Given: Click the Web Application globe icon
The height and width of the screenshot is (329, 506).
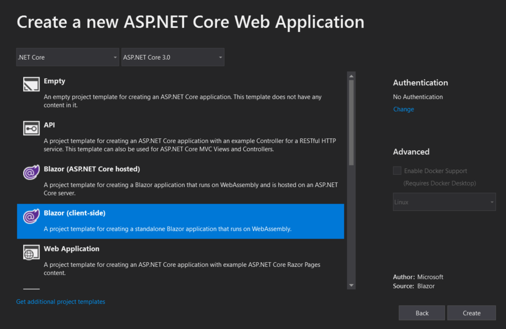Looking at the screenshot, I should pyautogui.click(x=31, y=252).
